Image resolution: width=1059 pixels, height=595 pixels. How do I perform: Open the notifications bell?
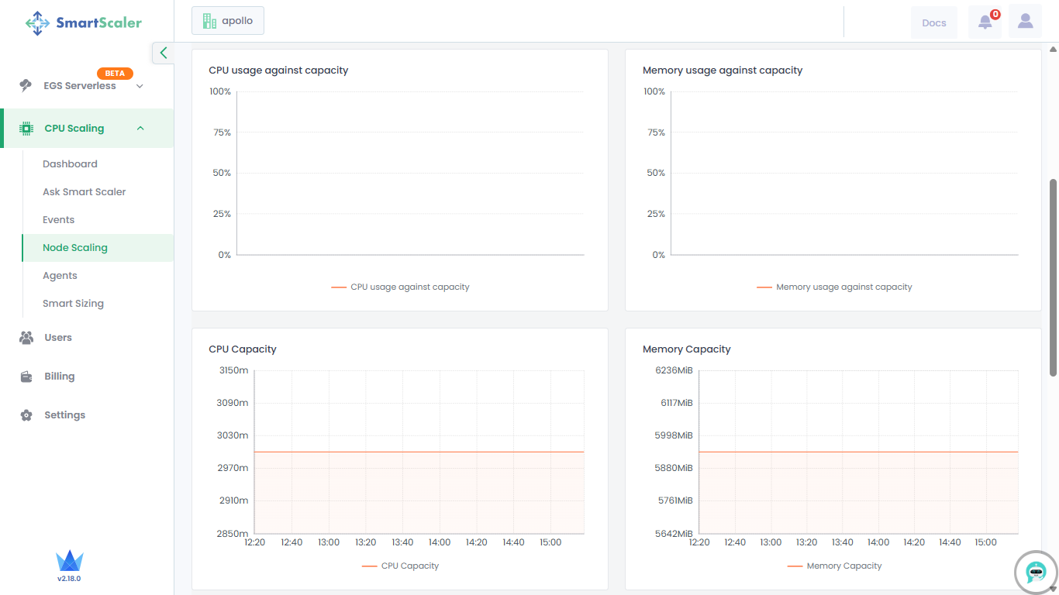985,22
